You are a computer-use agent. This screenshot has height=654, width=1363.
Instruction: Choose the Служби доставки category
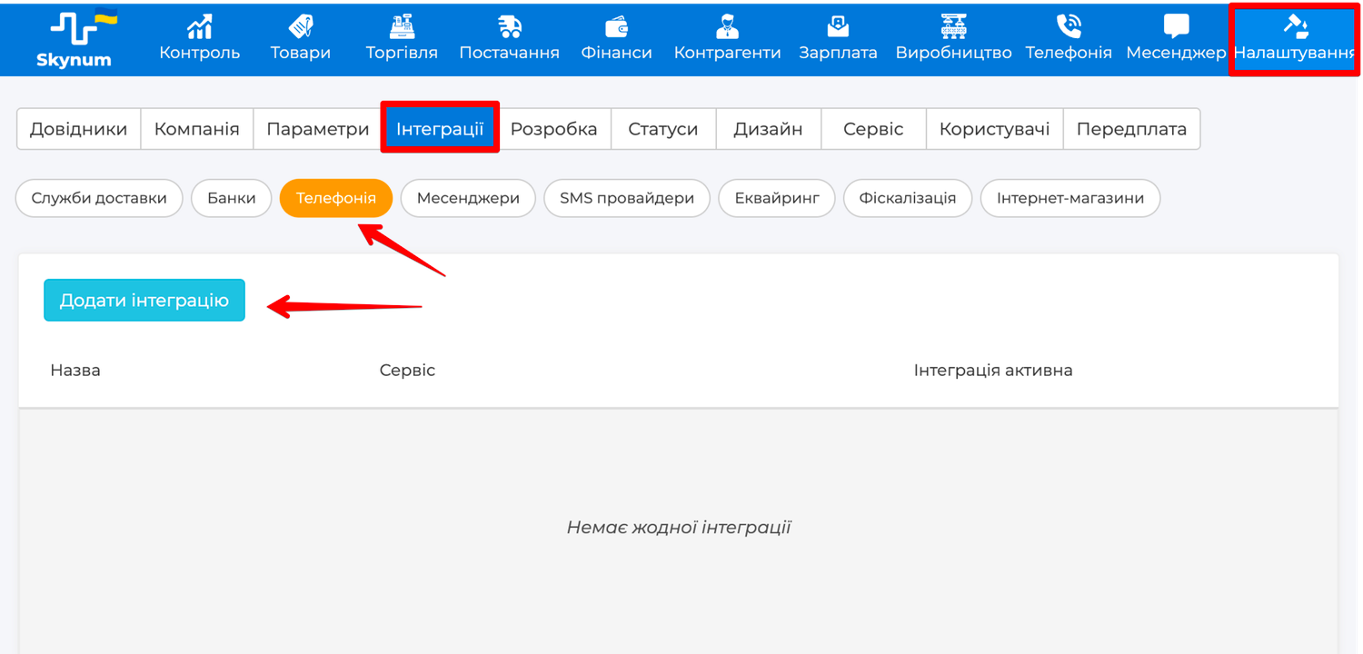pos(99,198)
